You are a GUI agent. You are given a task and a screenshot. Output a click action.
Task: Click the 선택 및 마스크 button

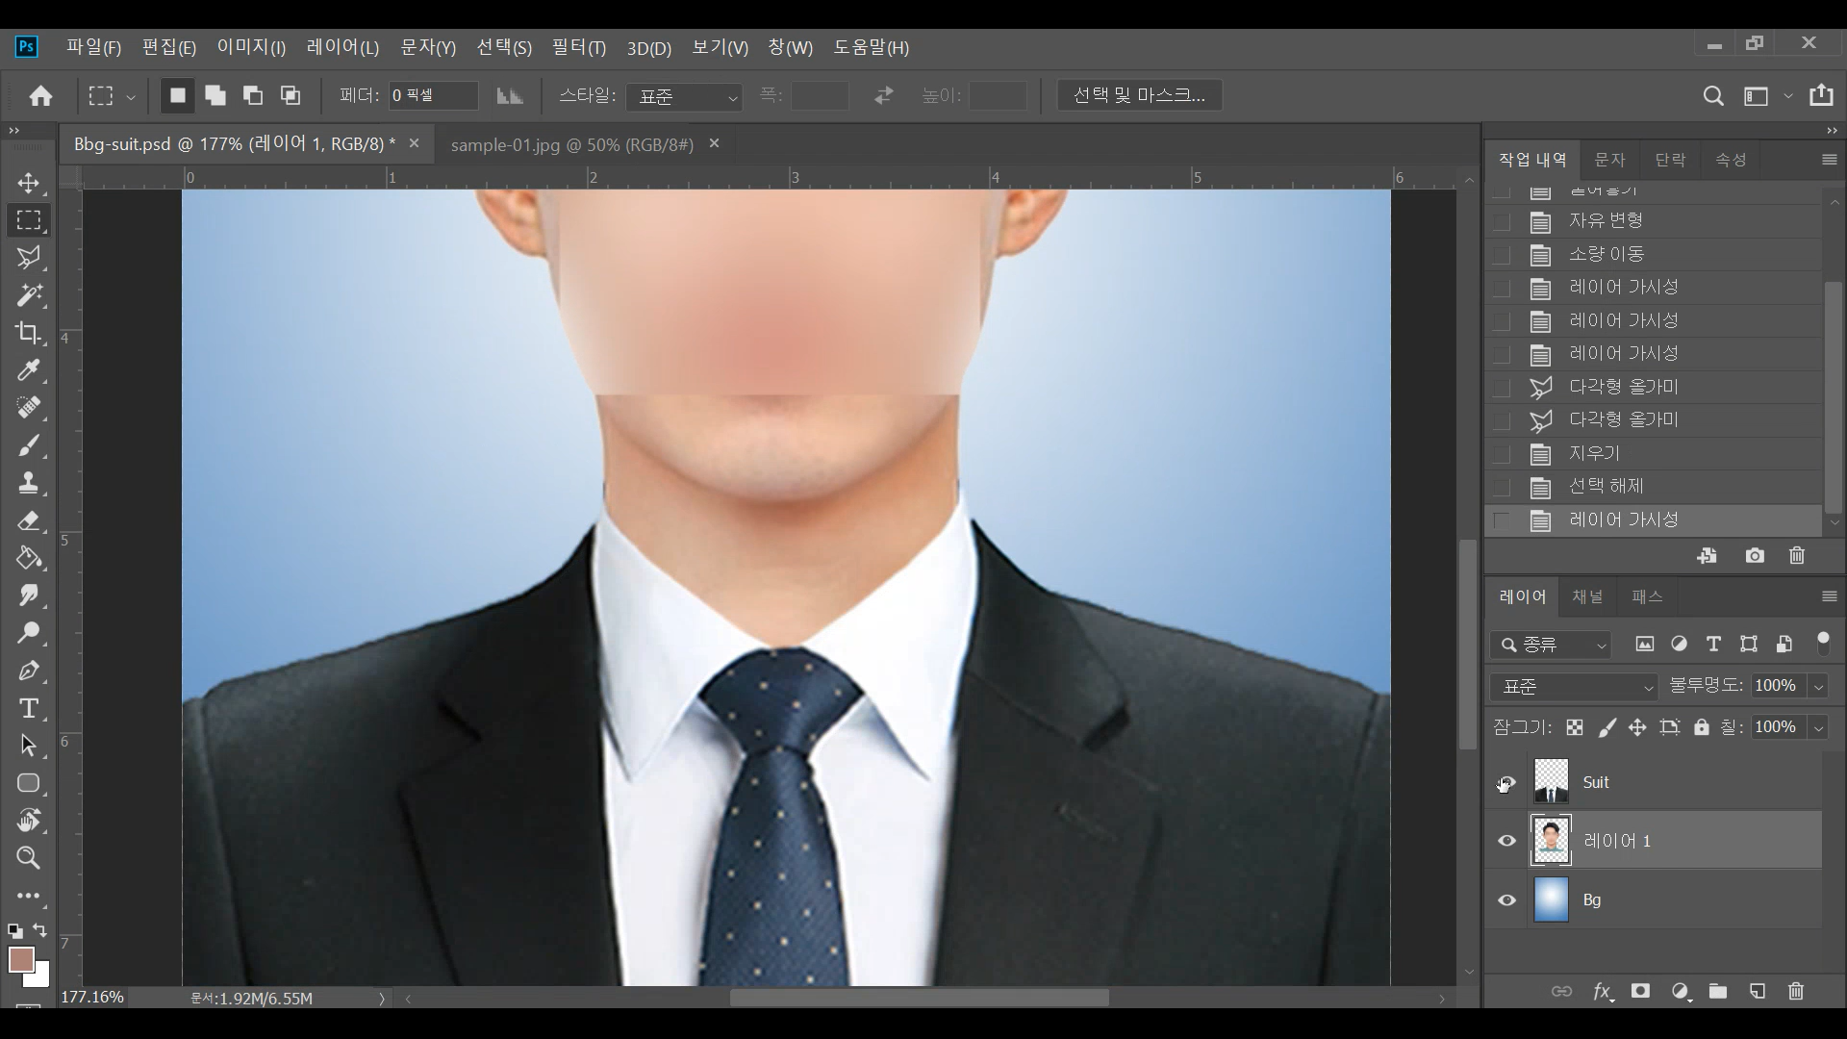(1140, 95)
